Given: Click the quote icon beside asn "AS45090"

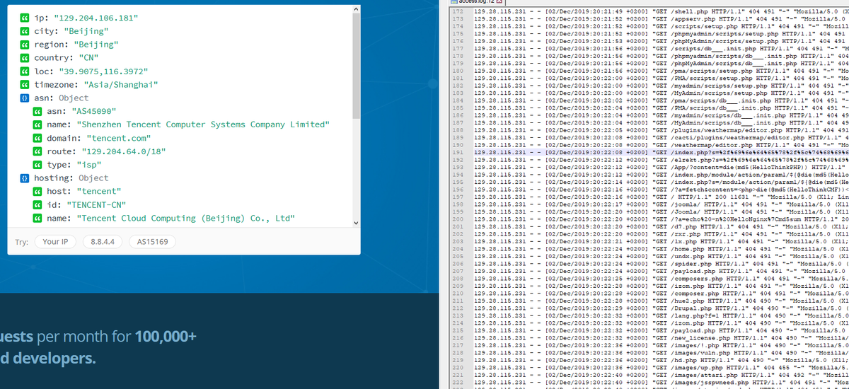Looking at the screenshot, I should (37, 111).
